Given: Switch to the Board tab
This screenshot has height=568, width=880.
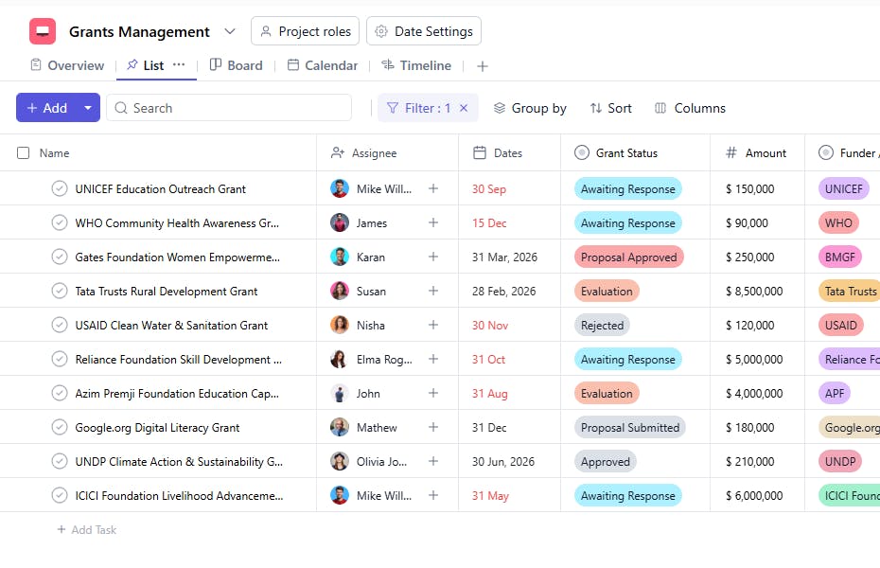Looking at the screenshot, I should 236,65.
